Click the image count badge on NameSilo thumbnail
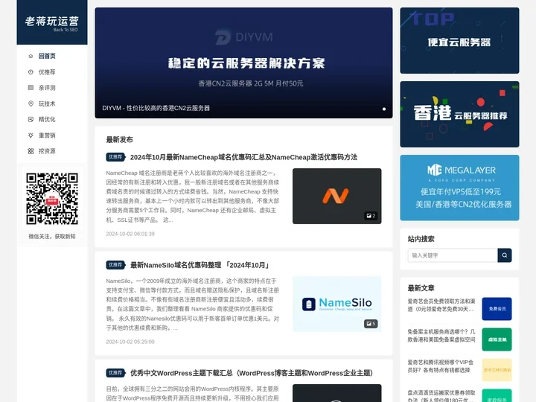 [371, 324]
